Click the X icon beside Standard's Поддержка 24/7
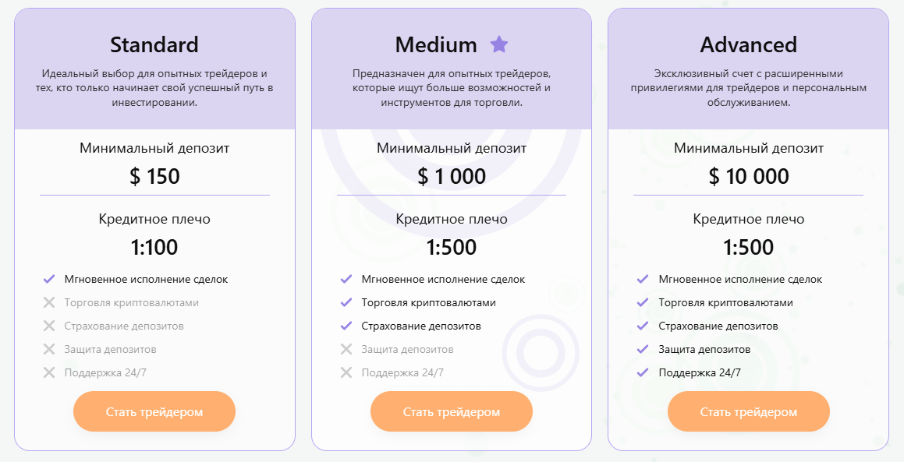The image size is (904, 462). (x=49, y=372)
